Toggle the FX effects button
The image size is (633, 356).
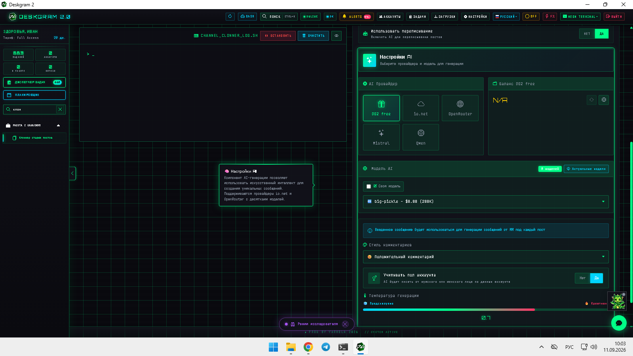point(550,17)
